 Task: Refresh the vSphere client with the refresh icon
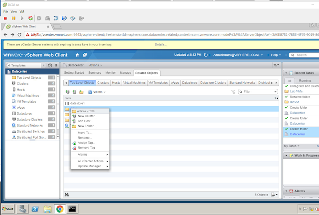pos(206,55)
